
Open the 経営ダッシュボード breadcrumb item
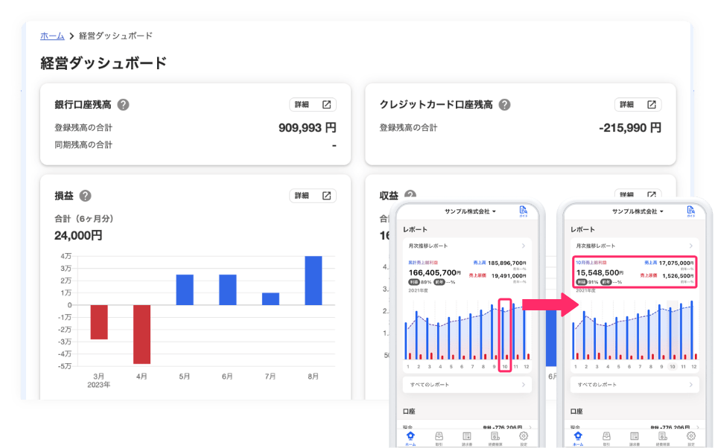pyautogui.click(x=115, y=35)
